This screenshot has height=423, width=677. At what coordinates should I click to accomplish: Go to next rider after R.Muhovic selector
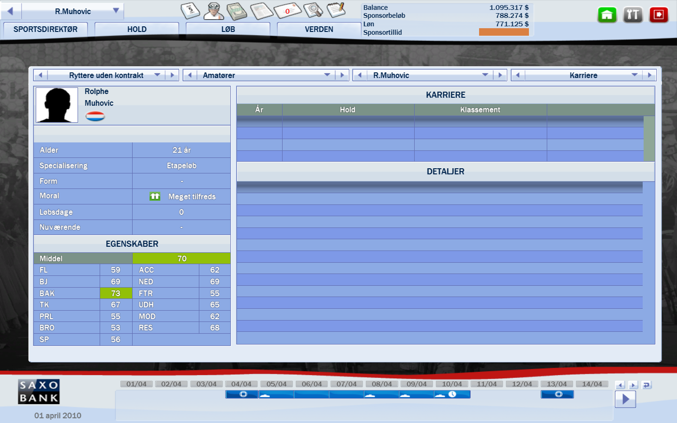[500, 75]
